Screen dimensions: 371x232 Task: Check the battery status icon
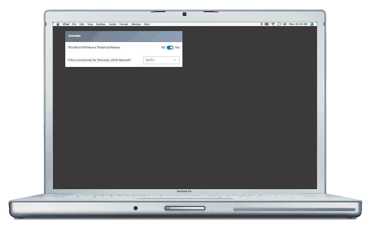coord(267,24)
